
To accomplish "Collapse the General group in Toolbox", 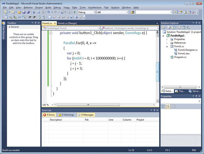I will [x=9, y=27].
